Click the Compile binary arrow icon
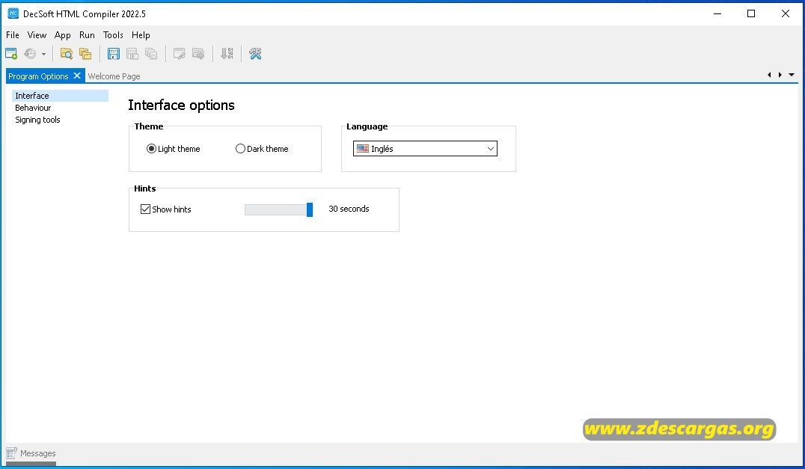This screenshot has width=805, height=469. click(x=227, y=53)
